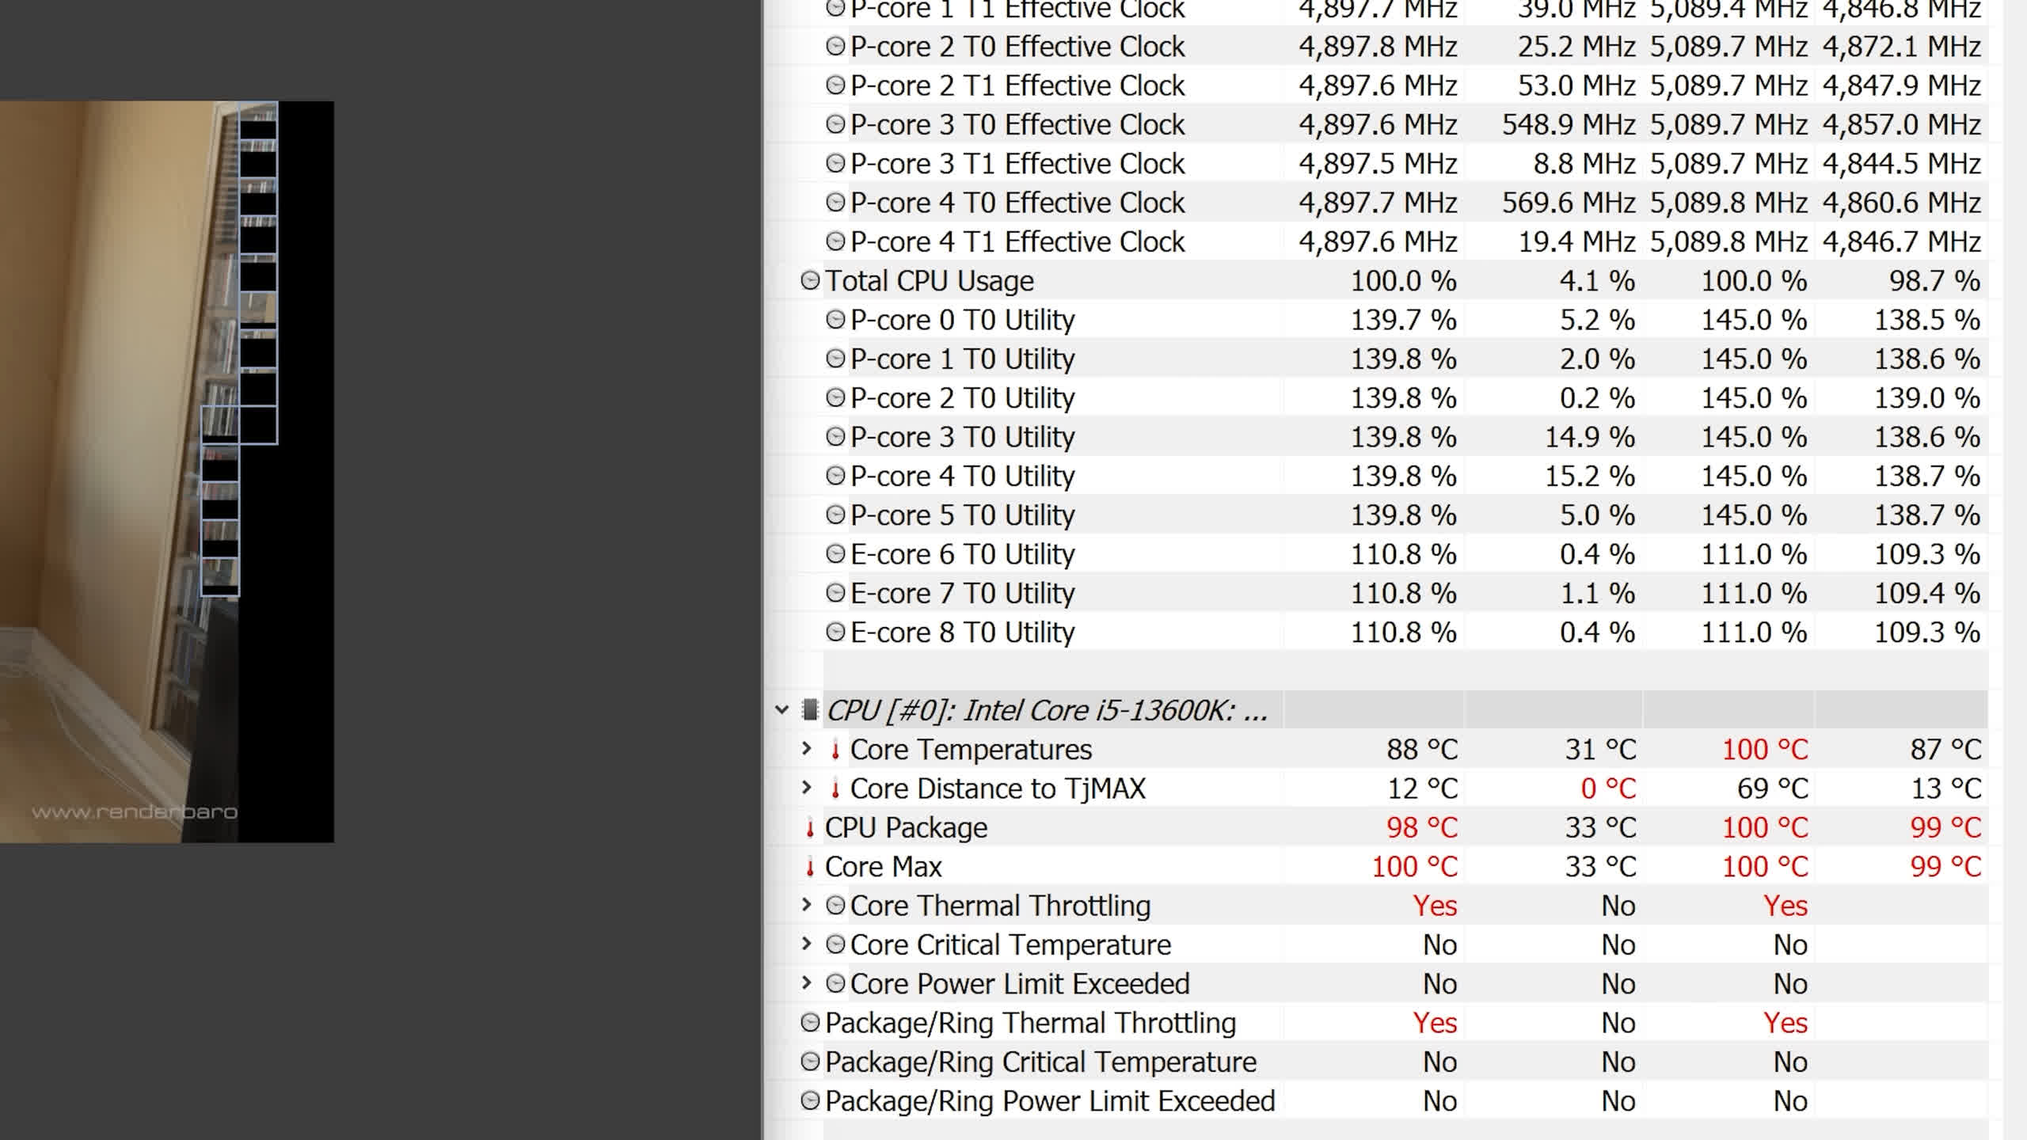The width and height of the screenshot is (2027, 1140).
Task: Expand Core Critical Temperature details
Action: [x=806, y=944]
